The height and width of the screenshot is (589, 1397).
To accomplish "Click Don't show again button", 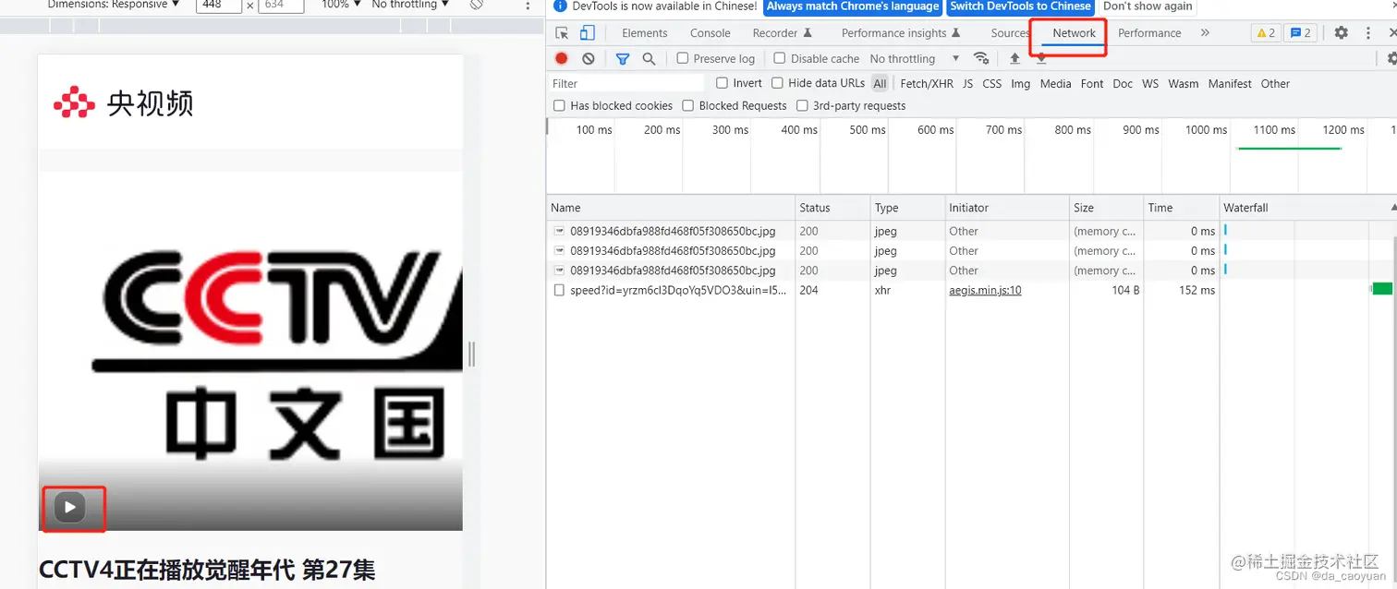I will 1148,6.
